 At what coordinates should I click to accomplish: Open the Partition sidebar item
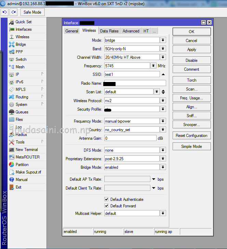pyautogui.click(x=27, y=165)
